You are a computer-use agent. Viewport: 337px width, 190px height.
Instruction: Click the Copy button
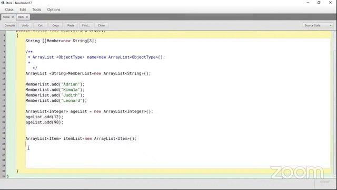tap(55, 25)
